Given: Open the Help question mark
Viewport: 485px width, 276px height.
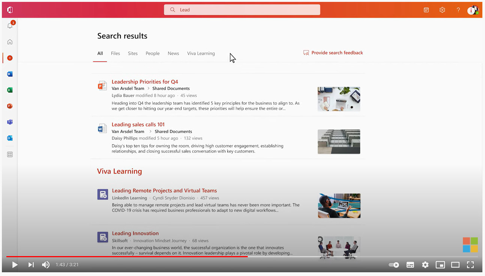Looking at the screenshot, I should coord(458,10).
